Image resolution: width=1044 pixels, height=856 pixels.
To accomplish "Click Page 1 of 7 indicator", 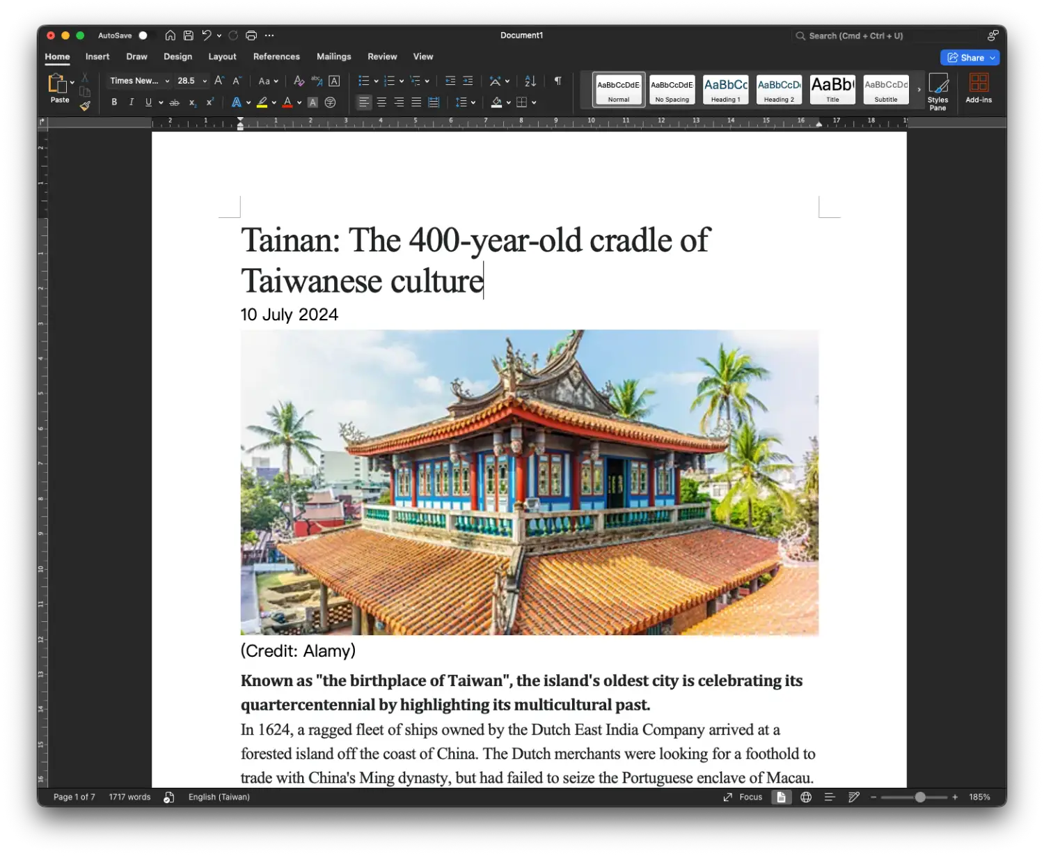I will coord(74,797).
